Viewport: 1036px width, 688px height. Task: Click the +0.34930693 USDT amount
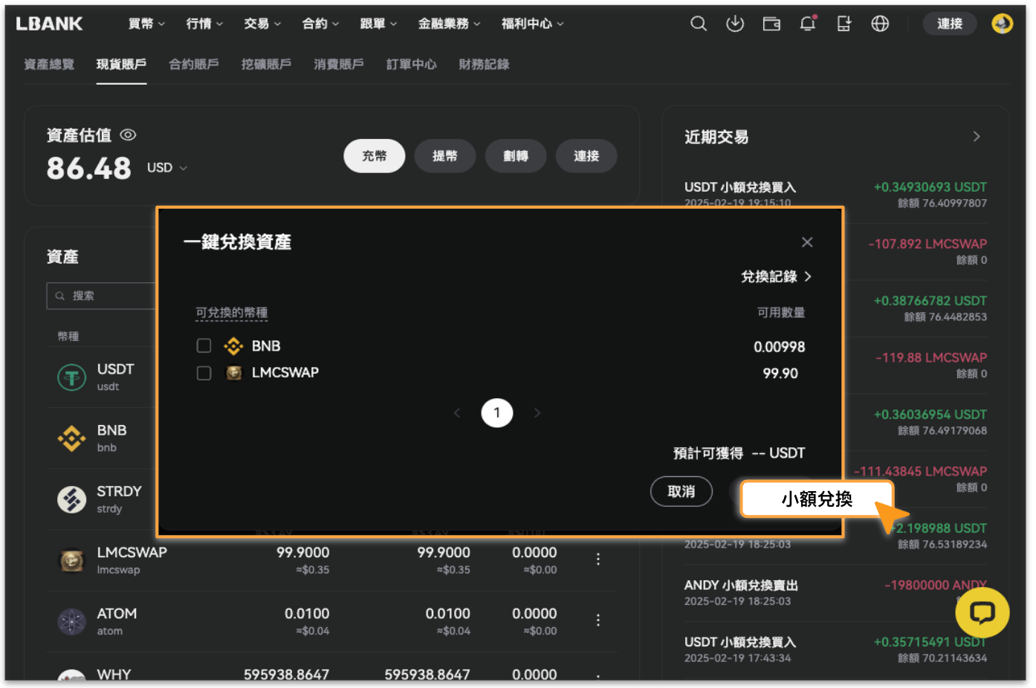[x=930, y=187]
